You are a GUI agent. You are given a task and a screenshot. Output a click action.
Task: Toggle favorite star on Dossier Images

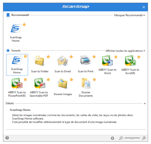tap(71, 79)
